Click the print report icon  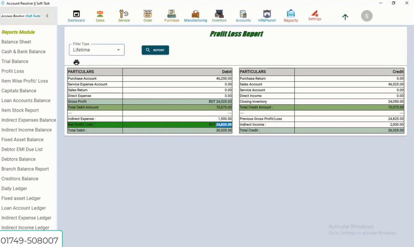click(76, 62)
